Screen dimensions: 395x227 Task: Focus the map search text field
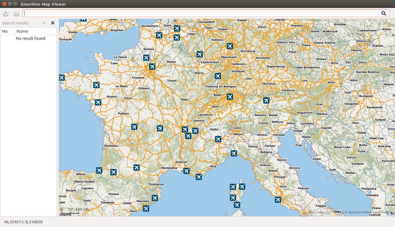200,13
